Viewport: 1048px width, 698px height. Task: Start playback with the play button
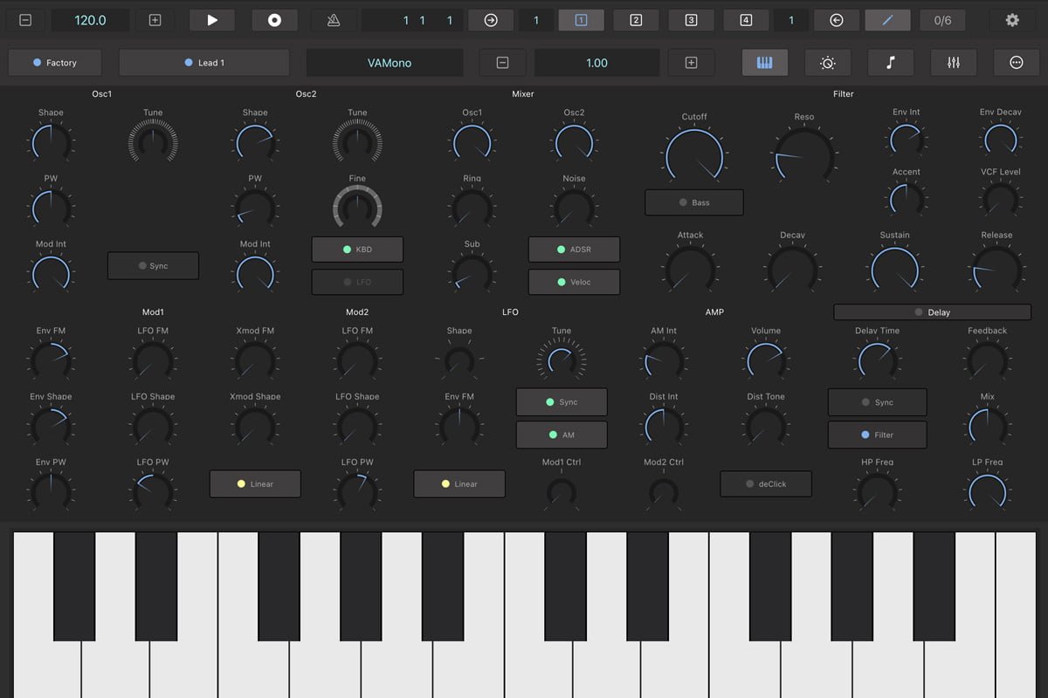(x=212, y=20)
